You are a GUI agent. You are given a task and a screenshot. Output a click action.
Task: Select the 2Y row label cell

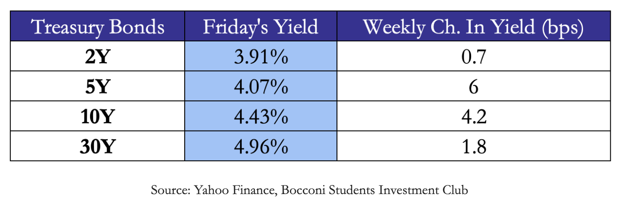[98, 57]
